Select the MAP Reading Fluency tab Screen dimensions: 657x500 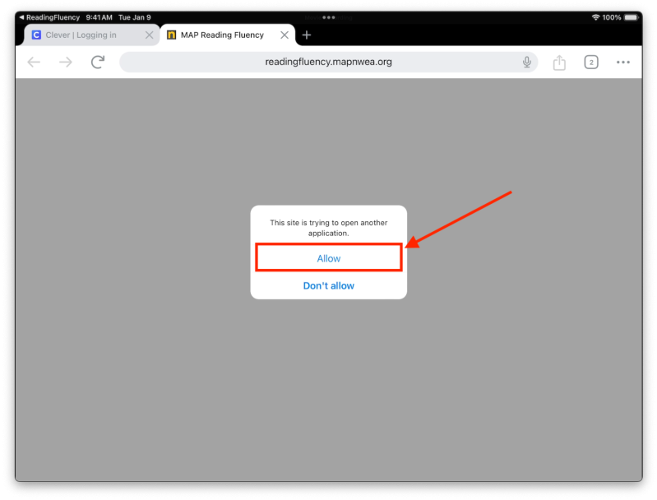click(x=222, y=35)
